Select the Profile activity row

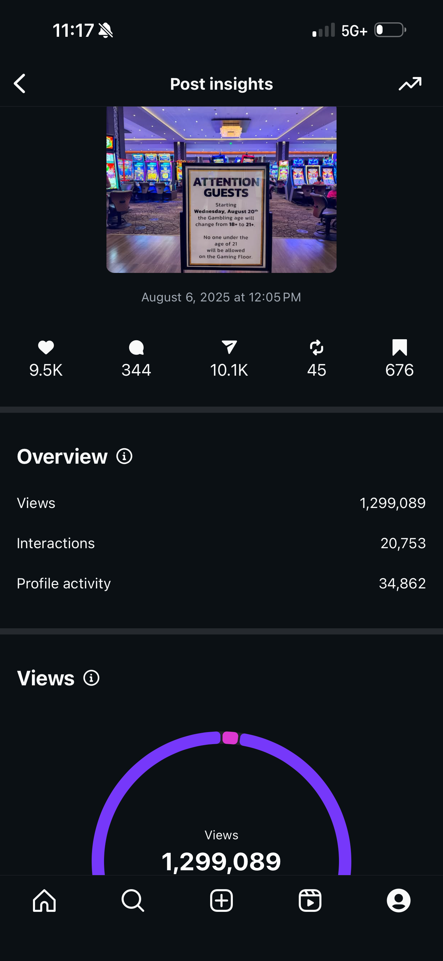(221, 584)
